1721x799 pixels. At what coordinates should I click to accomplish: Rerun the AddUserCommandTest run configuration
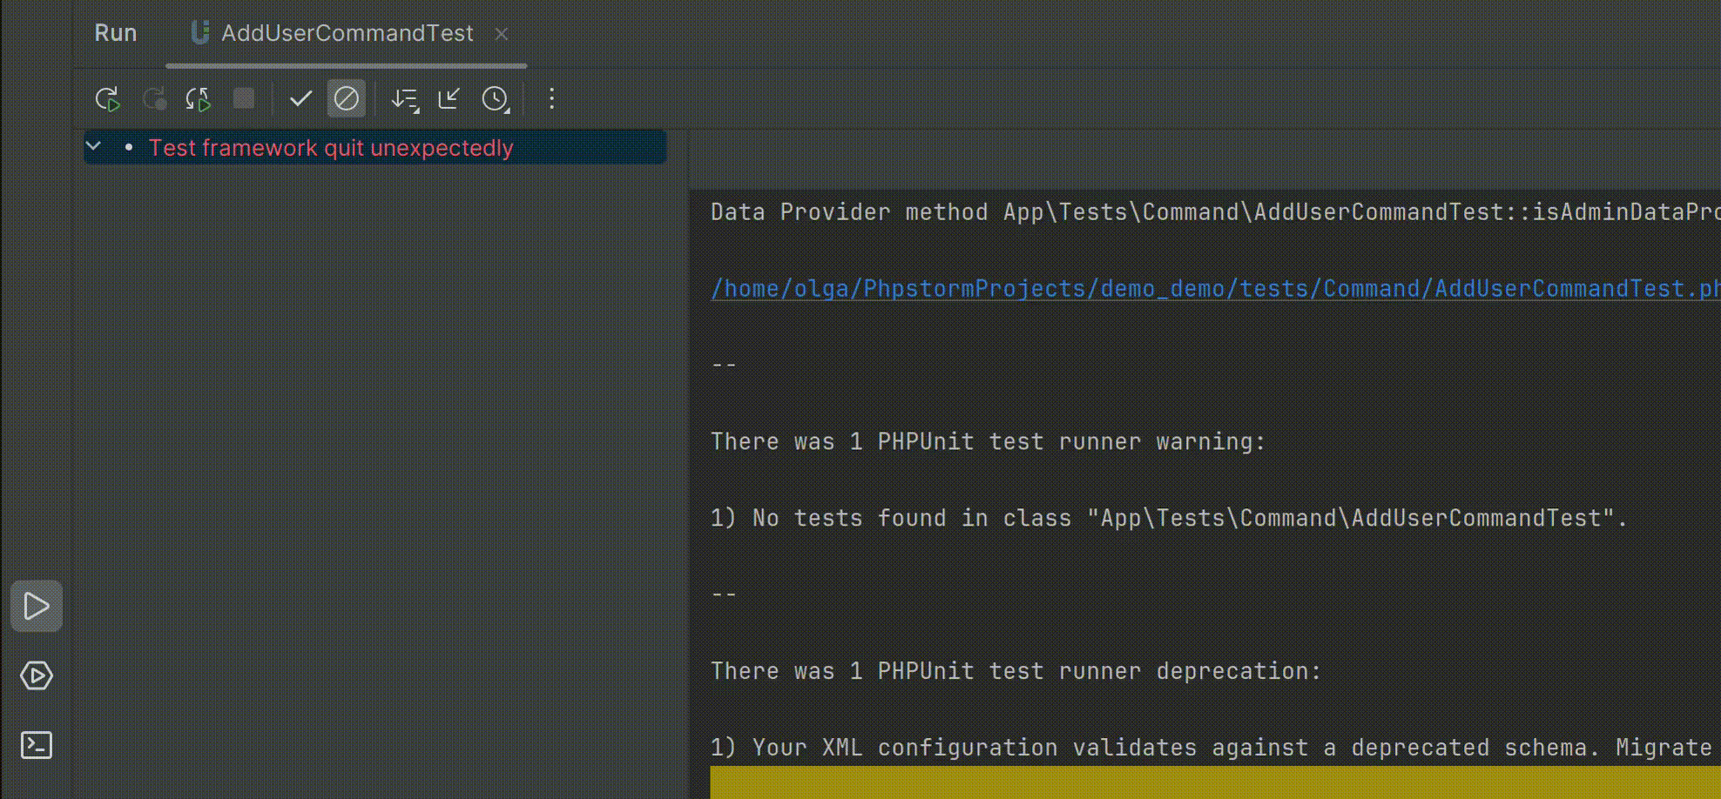coord(108,99)
